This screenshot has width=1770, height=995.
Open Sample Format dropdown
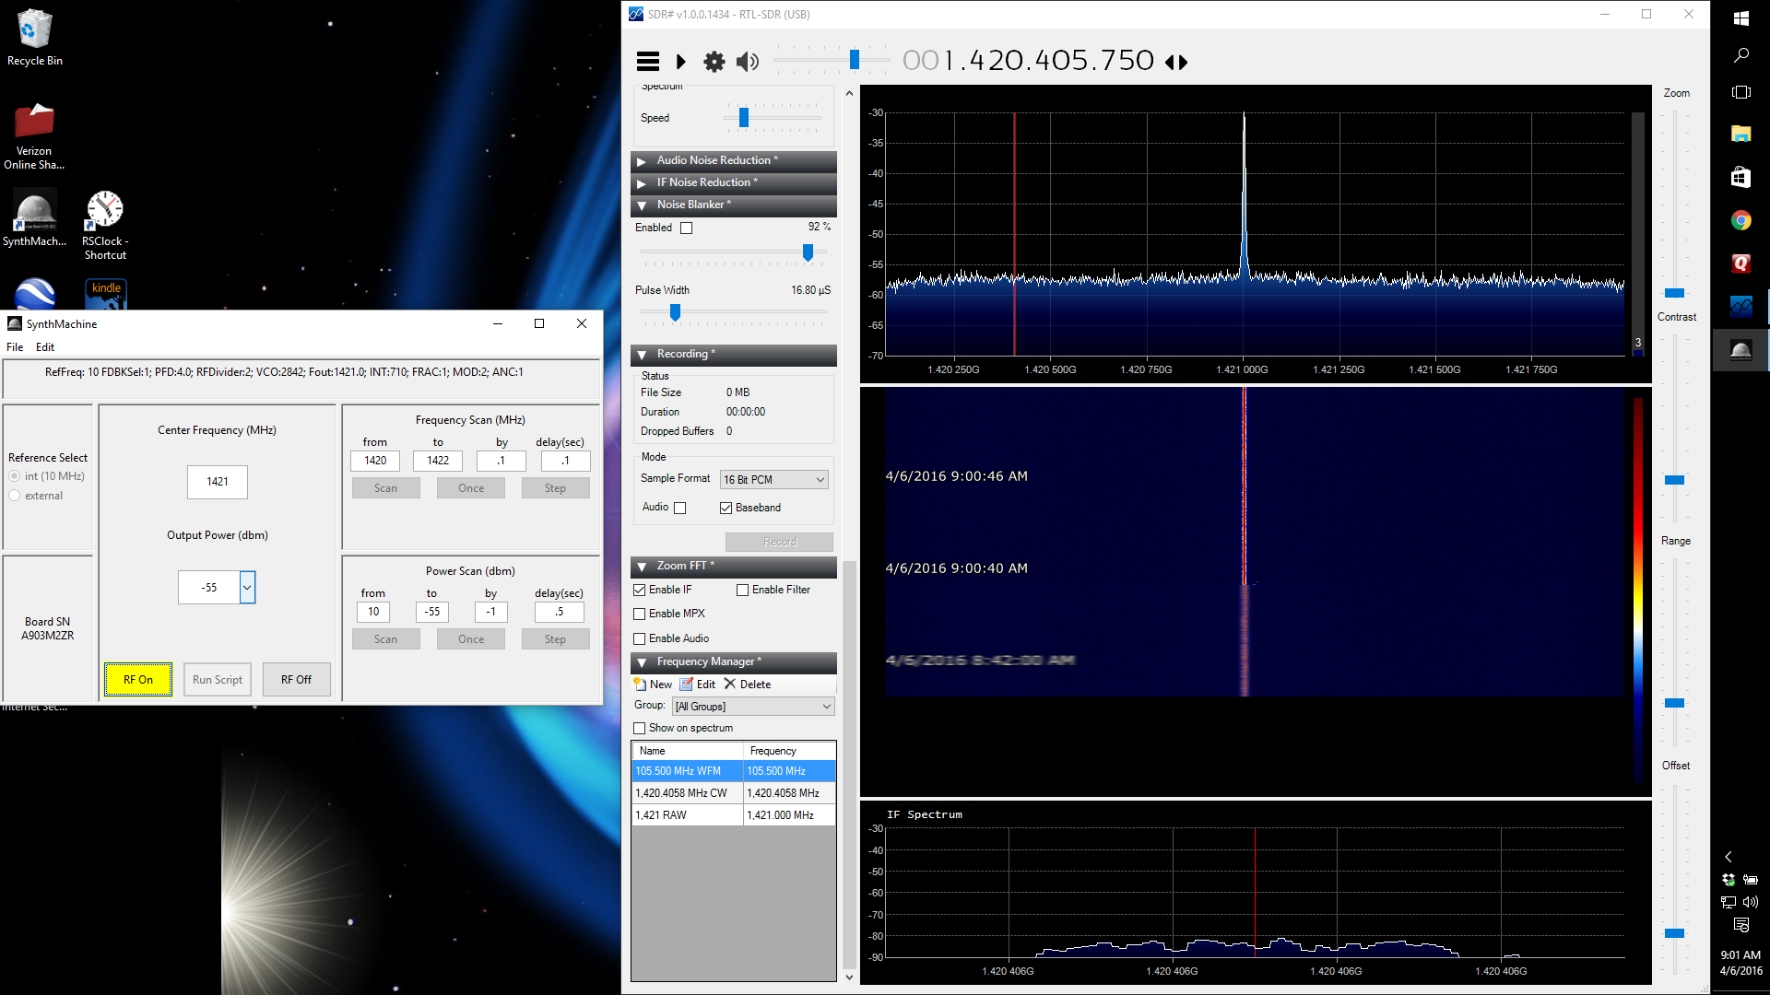[x=773, y=480]
